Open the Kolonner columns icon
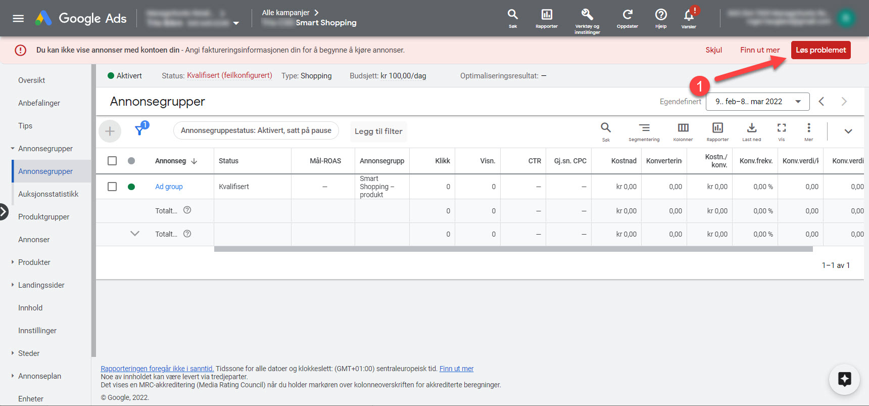 tap(683, 131)
